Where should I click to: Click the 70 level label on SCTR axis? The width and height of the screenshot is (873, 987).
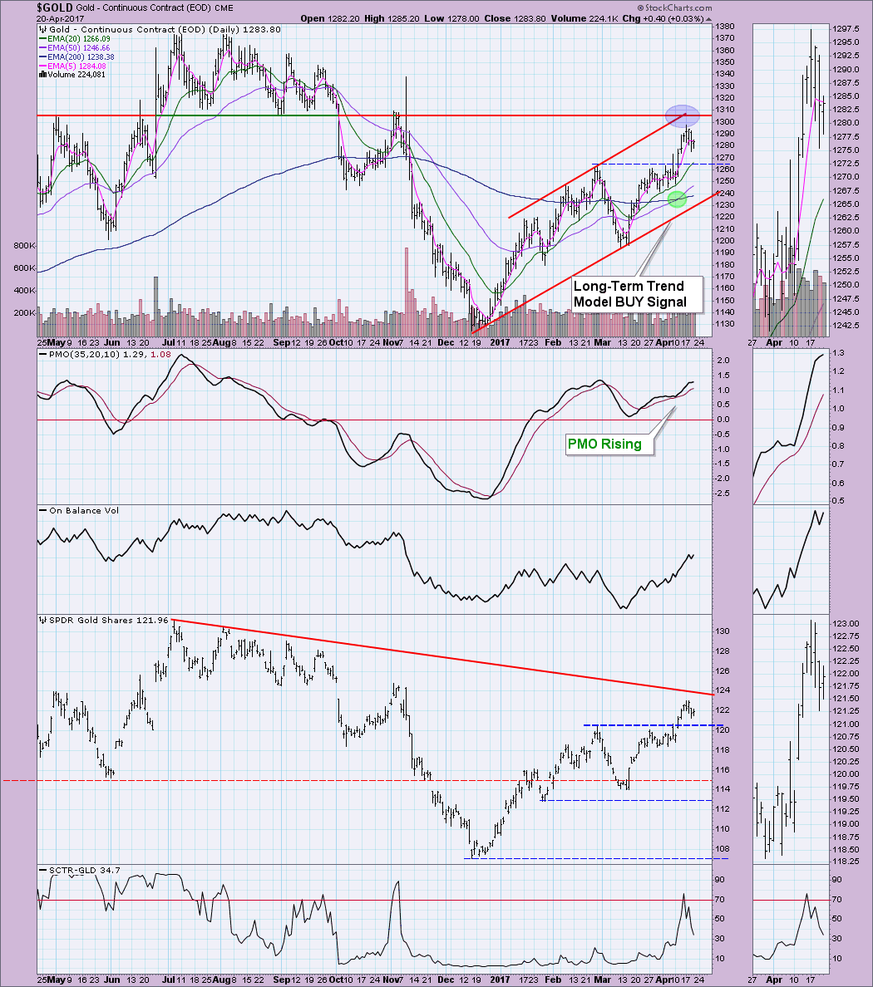pos(720,900)
